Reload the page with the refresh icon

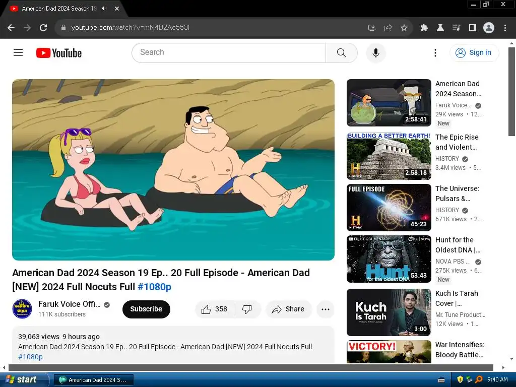pyautogui.click(x=43, y=28)
